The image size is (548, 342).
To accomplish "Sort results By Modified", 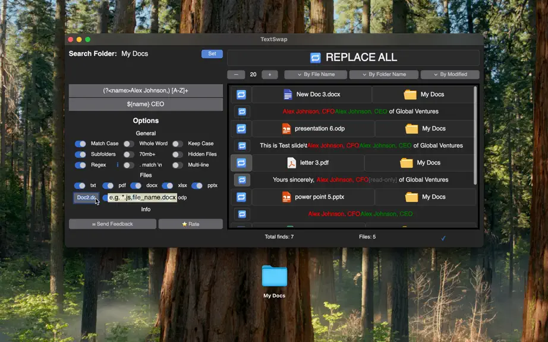I will coord(450,74).
